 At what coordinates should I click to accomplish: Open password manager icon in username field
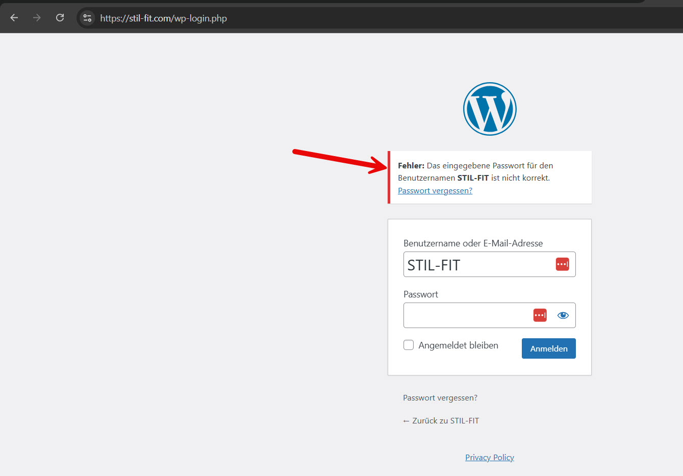(x=562, y=264)
